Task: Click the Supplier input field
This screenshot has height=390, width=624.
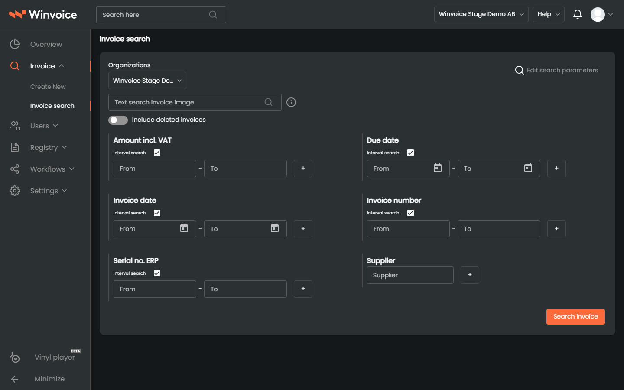Action: [410, 275]
